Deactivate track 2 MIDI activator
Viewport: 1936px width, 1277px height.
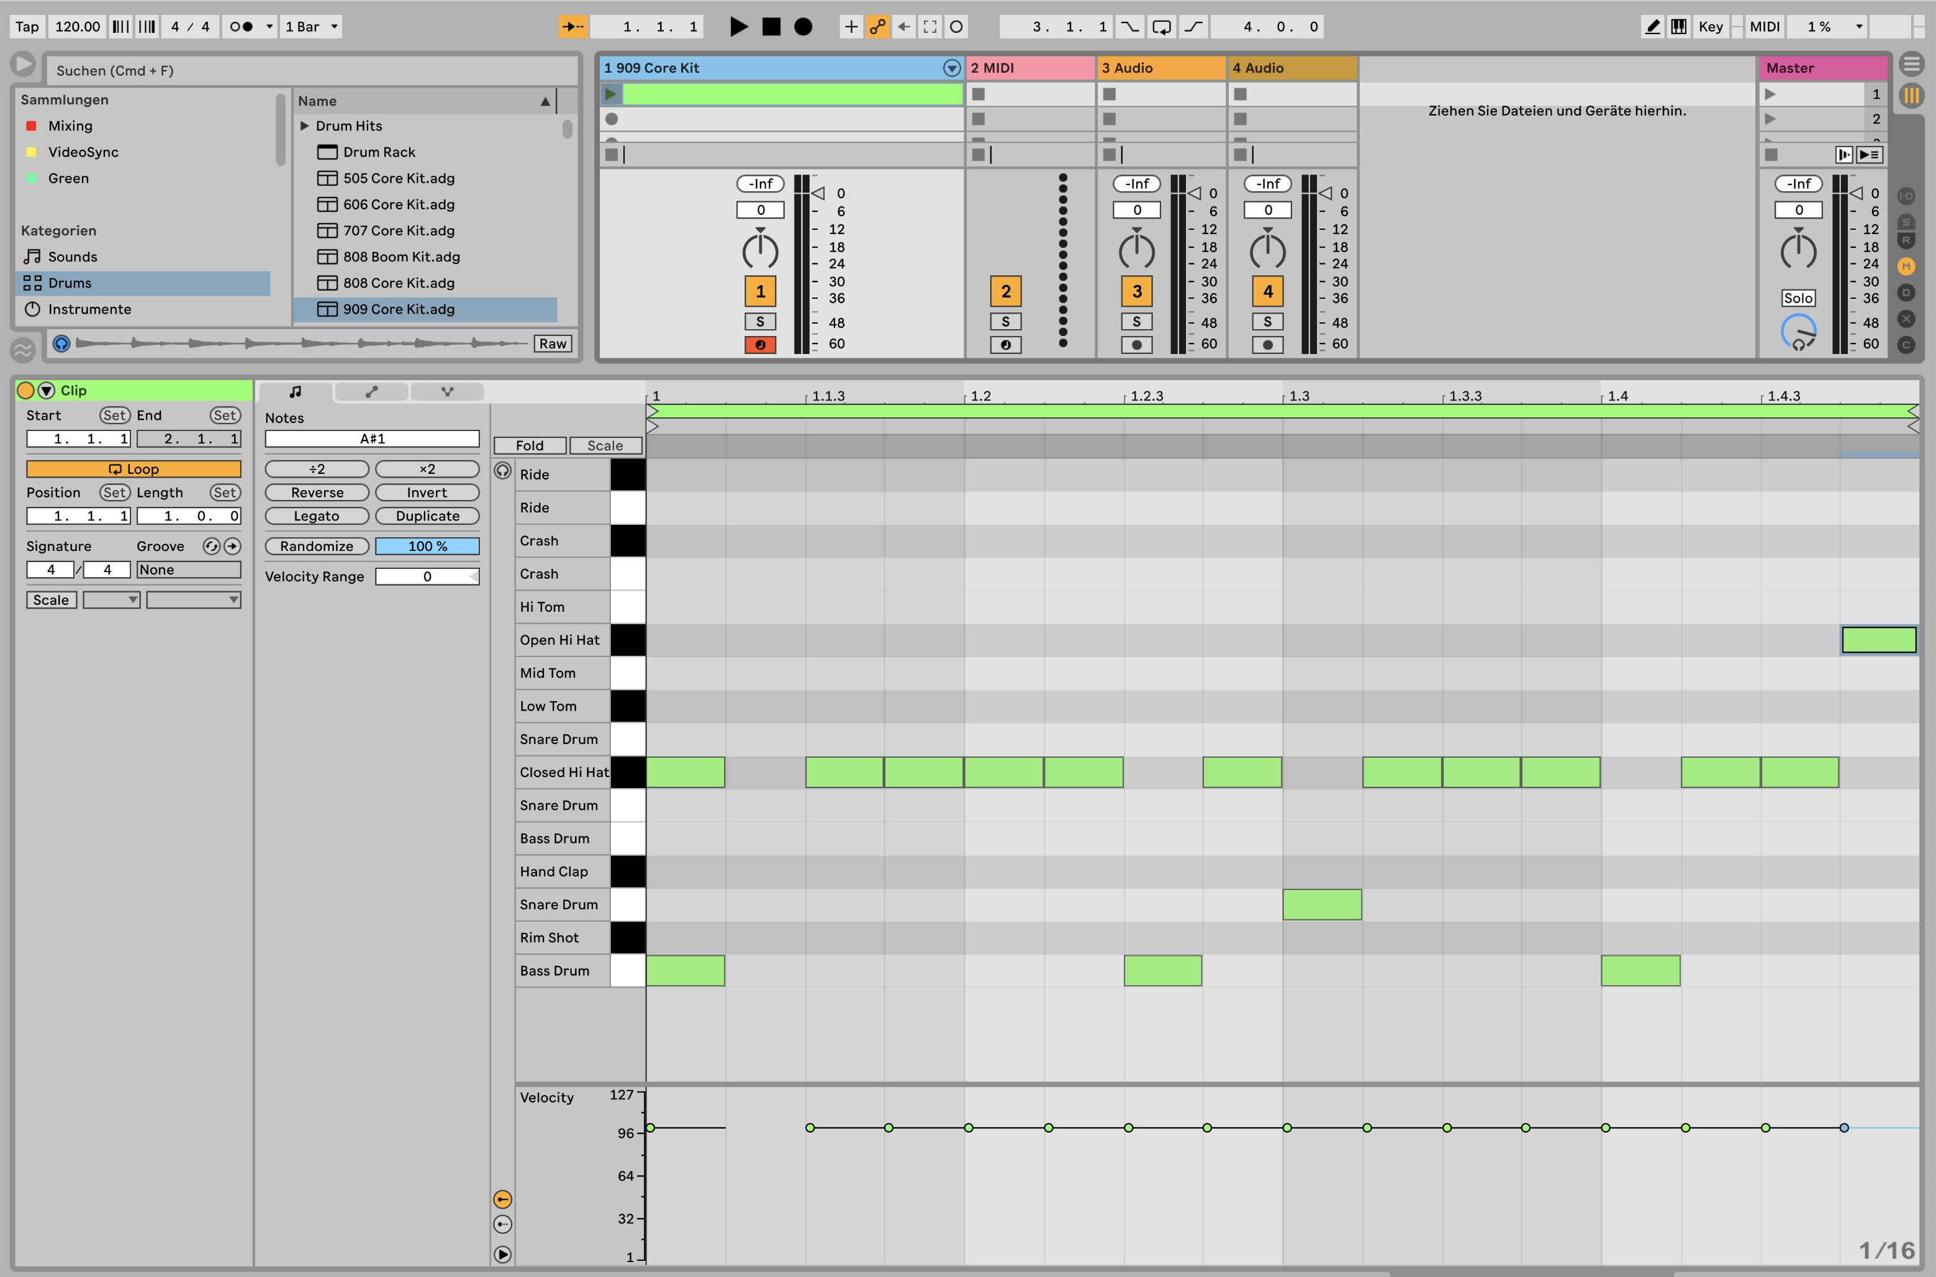[x=1005, y=291]
